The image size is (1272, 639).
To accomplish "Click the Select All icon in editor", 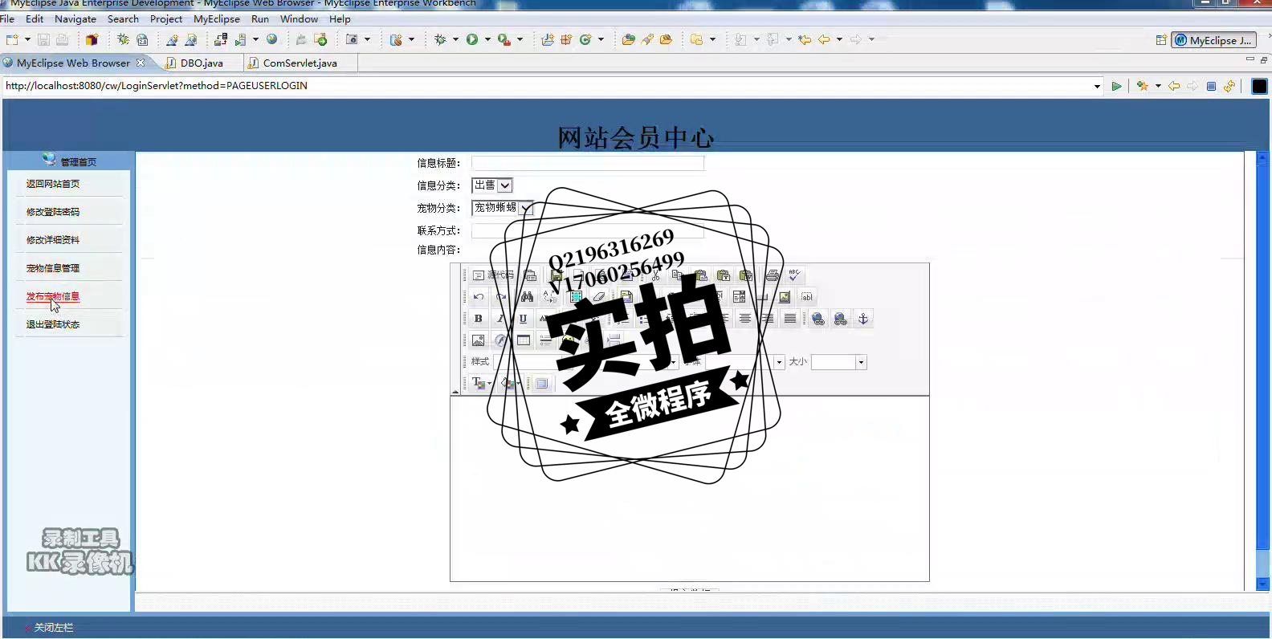I will tap(576, 297).
